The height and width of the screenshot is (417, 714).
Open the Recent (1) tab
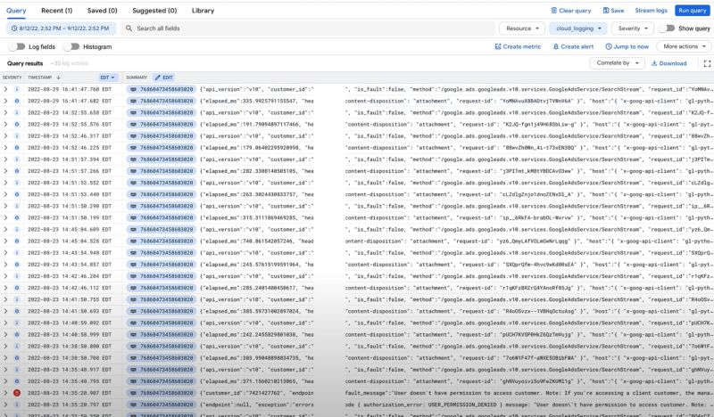56,11
